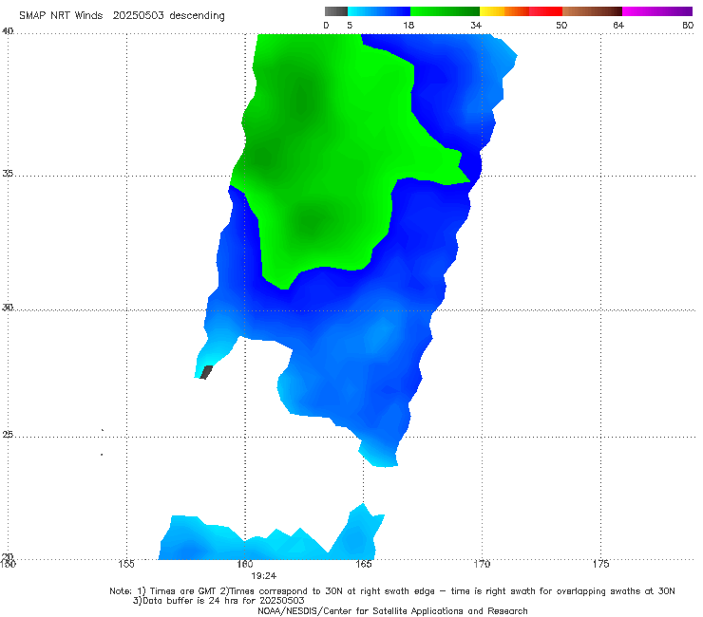Viewport: 703px width, 617px height.
Task: Click the color bar label '50'
Action: [561, 25]
